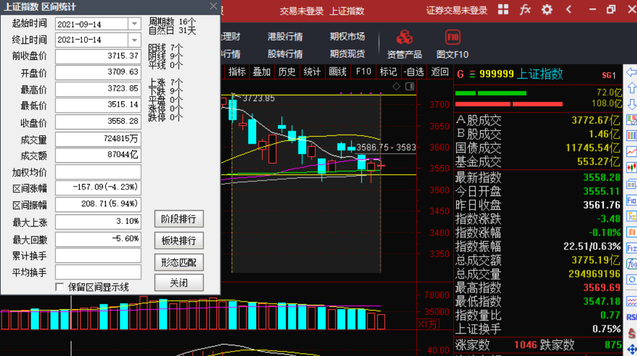The width and height of the screenshot is (637, 356).
Task: Click the 阶段排行 button
Action: point(179,219)
